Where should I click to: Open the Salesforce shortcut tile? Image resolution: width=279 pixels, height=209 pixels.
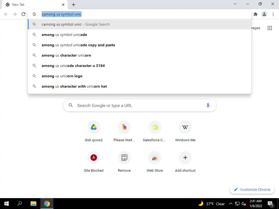click(x=155, y=131)
